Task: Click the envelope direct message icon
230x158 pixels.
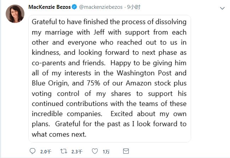Action: [x=126, y=151]
